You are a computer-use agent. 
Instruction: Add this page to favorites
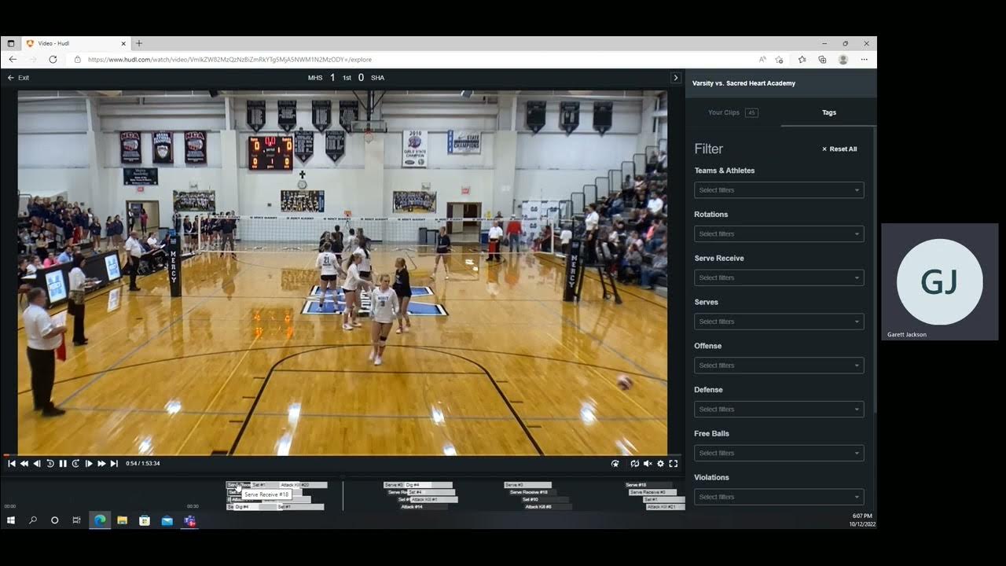pos(779,59)
